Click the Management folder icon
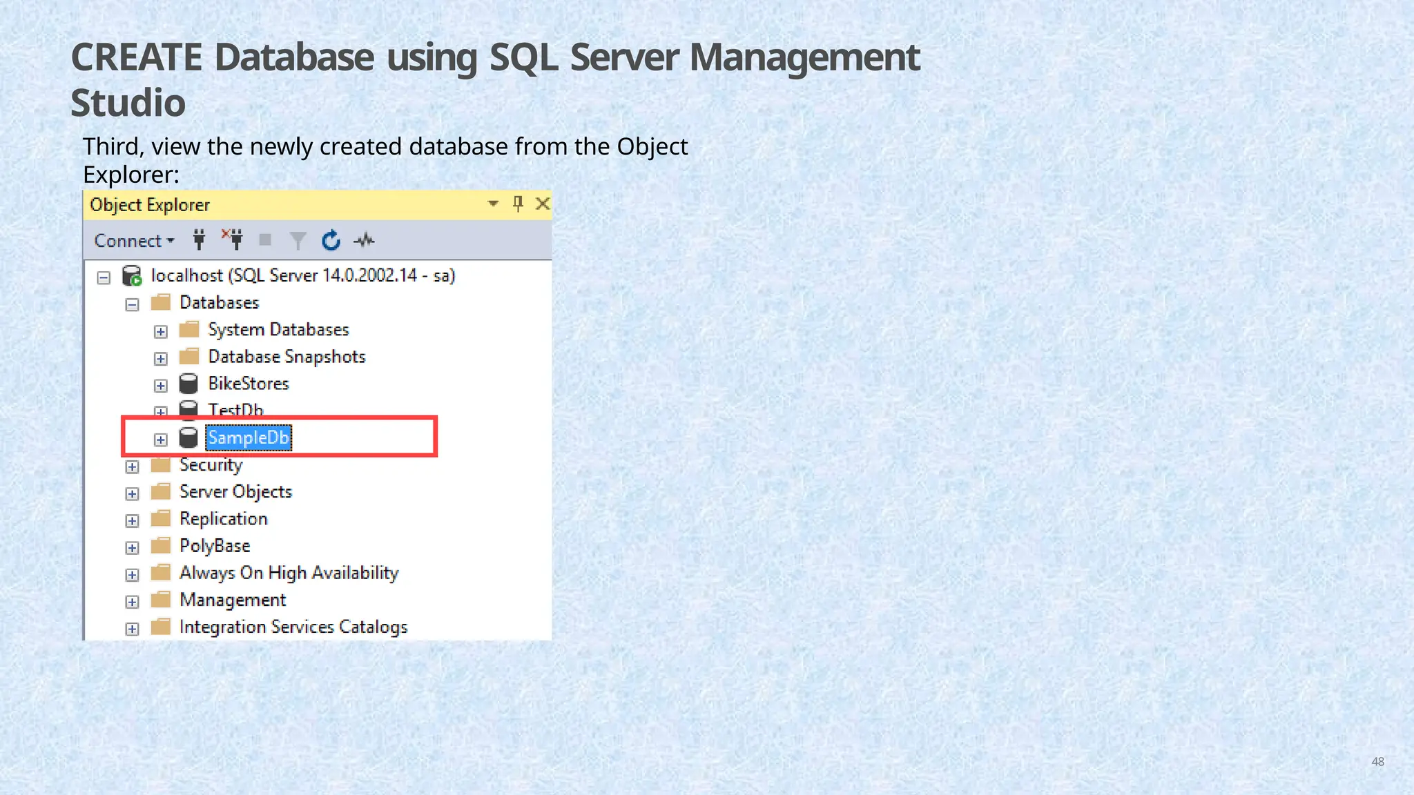The image size is (1414, 795). point(160,599)
